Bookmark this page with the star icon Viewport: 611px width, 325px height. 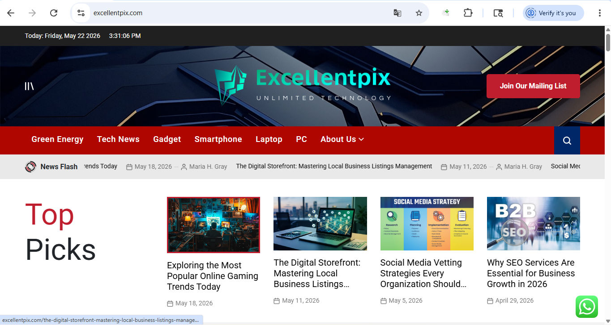pyautogui.click(x=419, y=13)
